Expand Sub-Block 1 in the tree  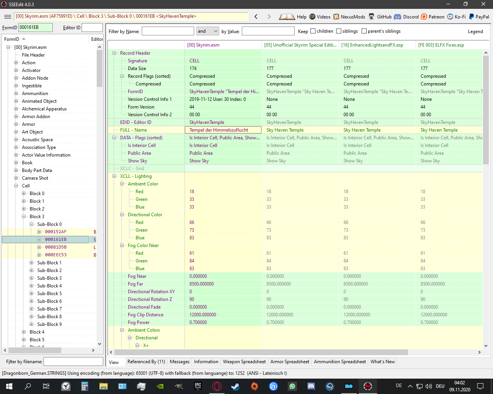tap(32, 263)
